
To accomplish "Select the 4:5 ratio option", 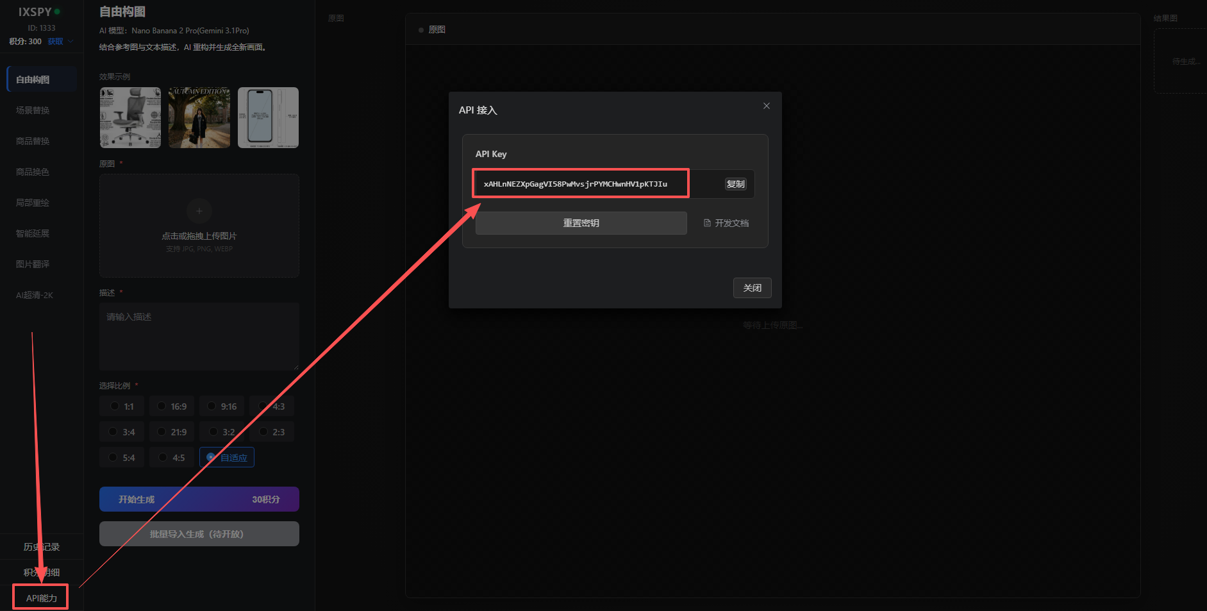I will coord(172,458).
